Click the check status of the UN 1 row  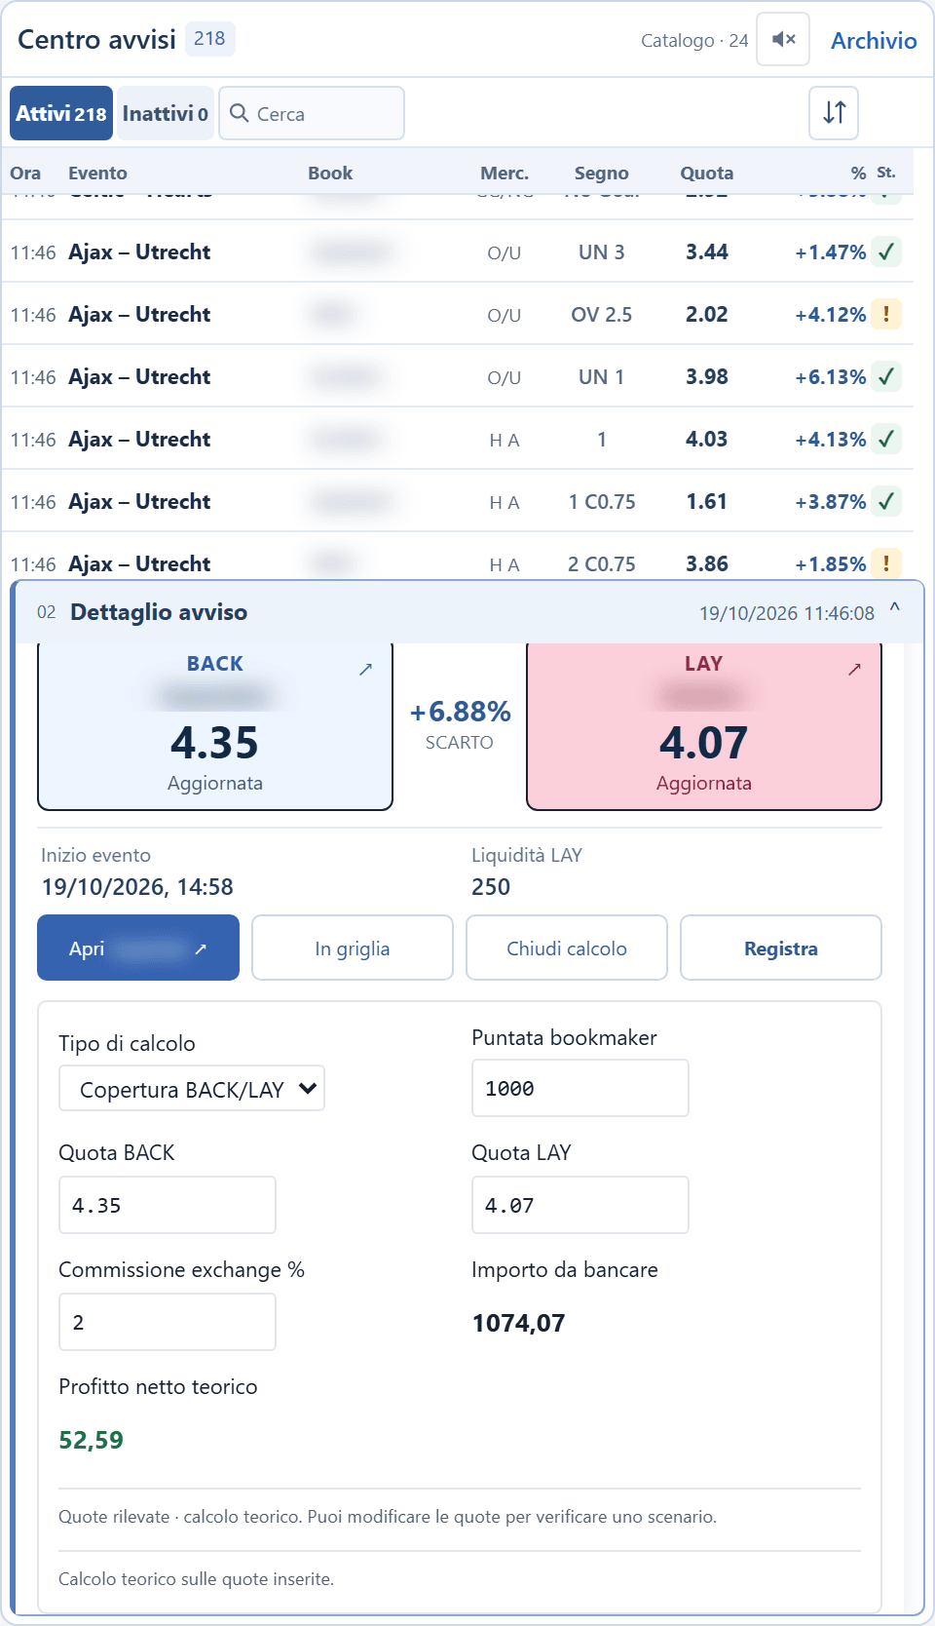coord(886,376)
